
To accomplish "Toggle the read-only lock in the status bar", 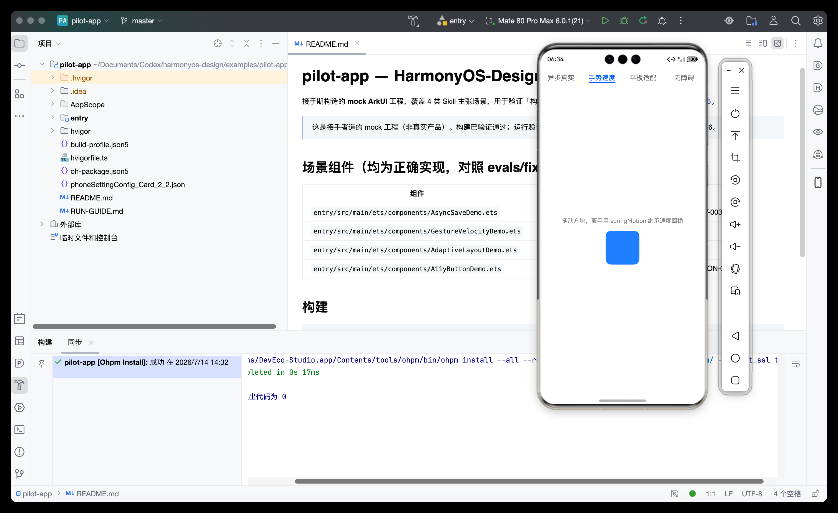I will pyautogui.click(x=815, y=494).
